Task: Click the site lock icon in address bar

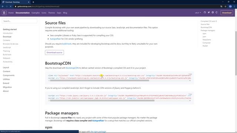Action: pos(16,7)
